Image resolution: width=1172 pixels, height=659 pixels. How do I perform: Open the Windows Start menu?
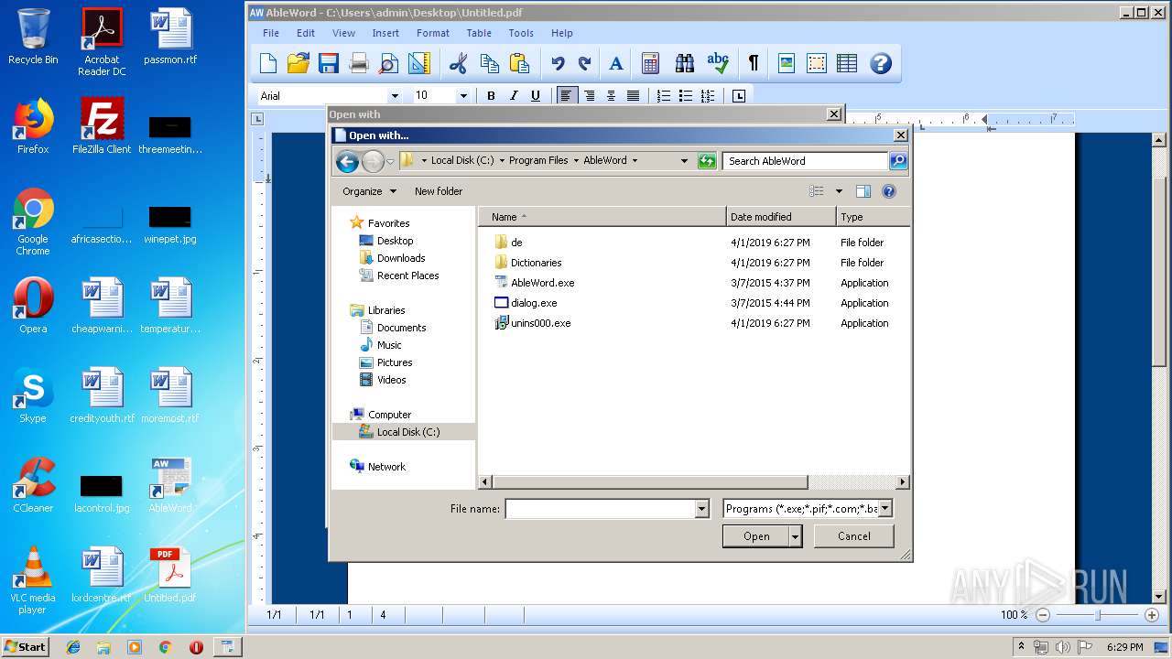[x=25, y=646]
